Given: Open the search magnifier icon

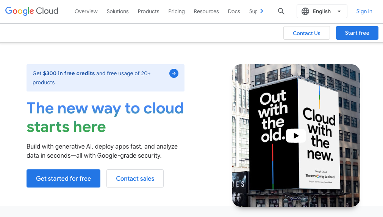Looking at the screenshot, I should (281, 11).
